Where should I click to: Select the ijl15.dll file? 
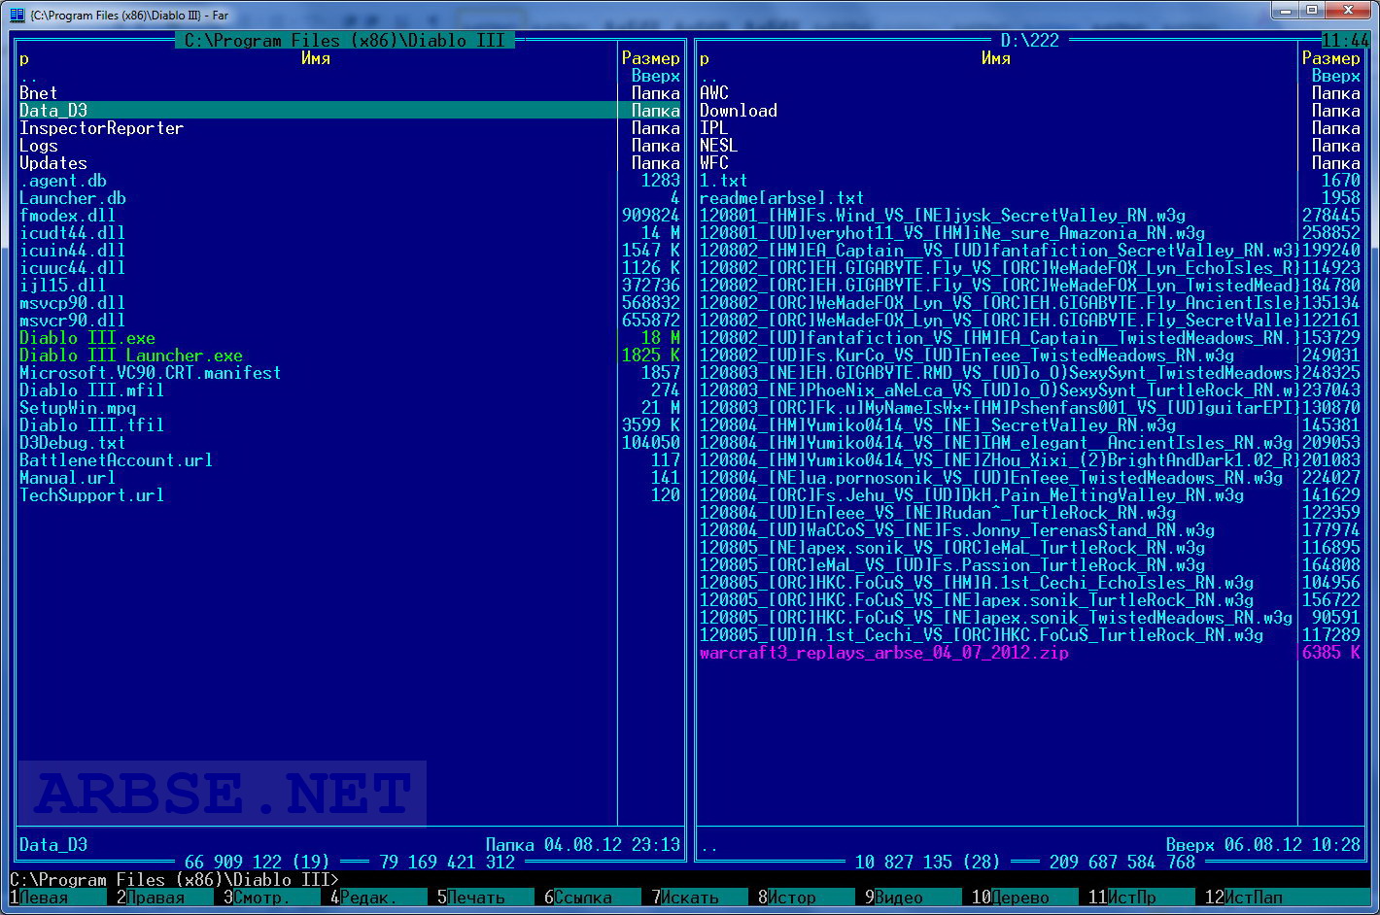pyautogui.click(x=63, y=286)
